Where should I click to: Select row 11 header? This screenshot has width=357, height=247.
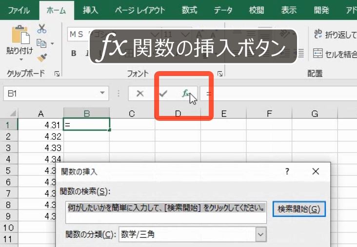(8, 239)
